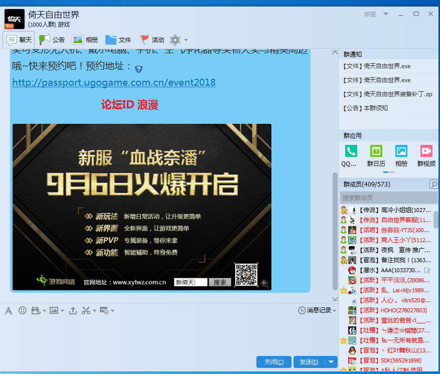This screenshot has height=374, width=440.
Task: Open the font formatting tool
Action: click(x=9, y=311)
